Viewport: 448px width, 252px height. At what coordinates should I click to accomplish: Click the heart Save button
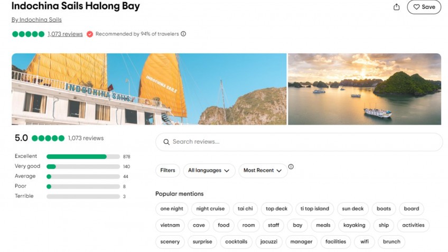pyautogui.click(x=424, y=7)
